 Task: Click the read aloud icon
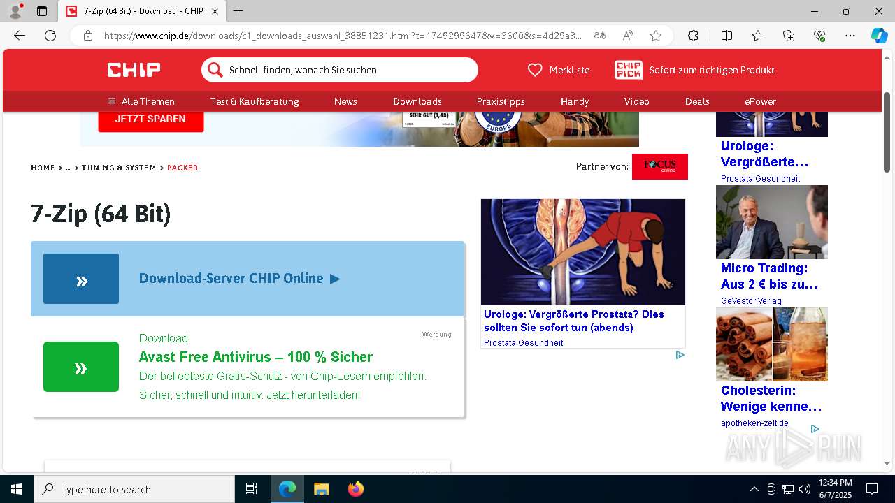point(628,36)
